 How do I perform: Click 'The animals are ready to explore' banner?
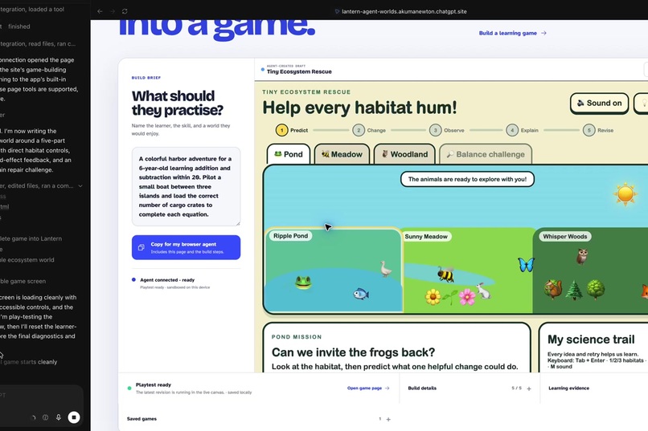pos(467,180)
